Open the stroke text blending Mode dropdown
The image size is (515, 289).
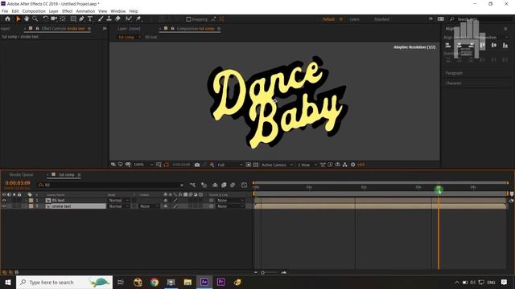tap(118, 206)
